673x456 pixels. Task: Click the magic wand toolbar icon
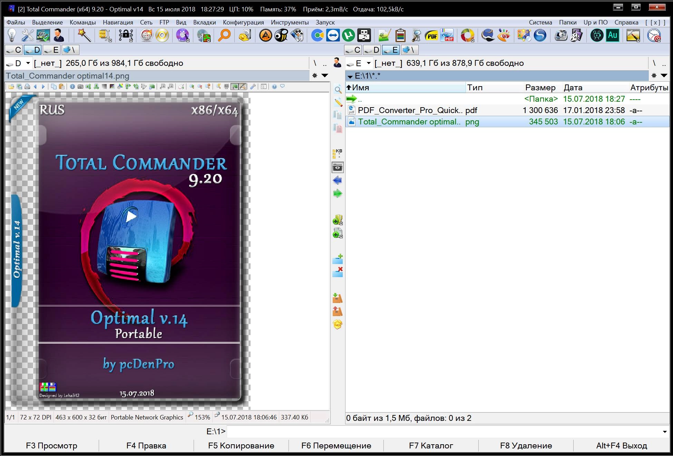pyautogui.click(x=84, y=35)
